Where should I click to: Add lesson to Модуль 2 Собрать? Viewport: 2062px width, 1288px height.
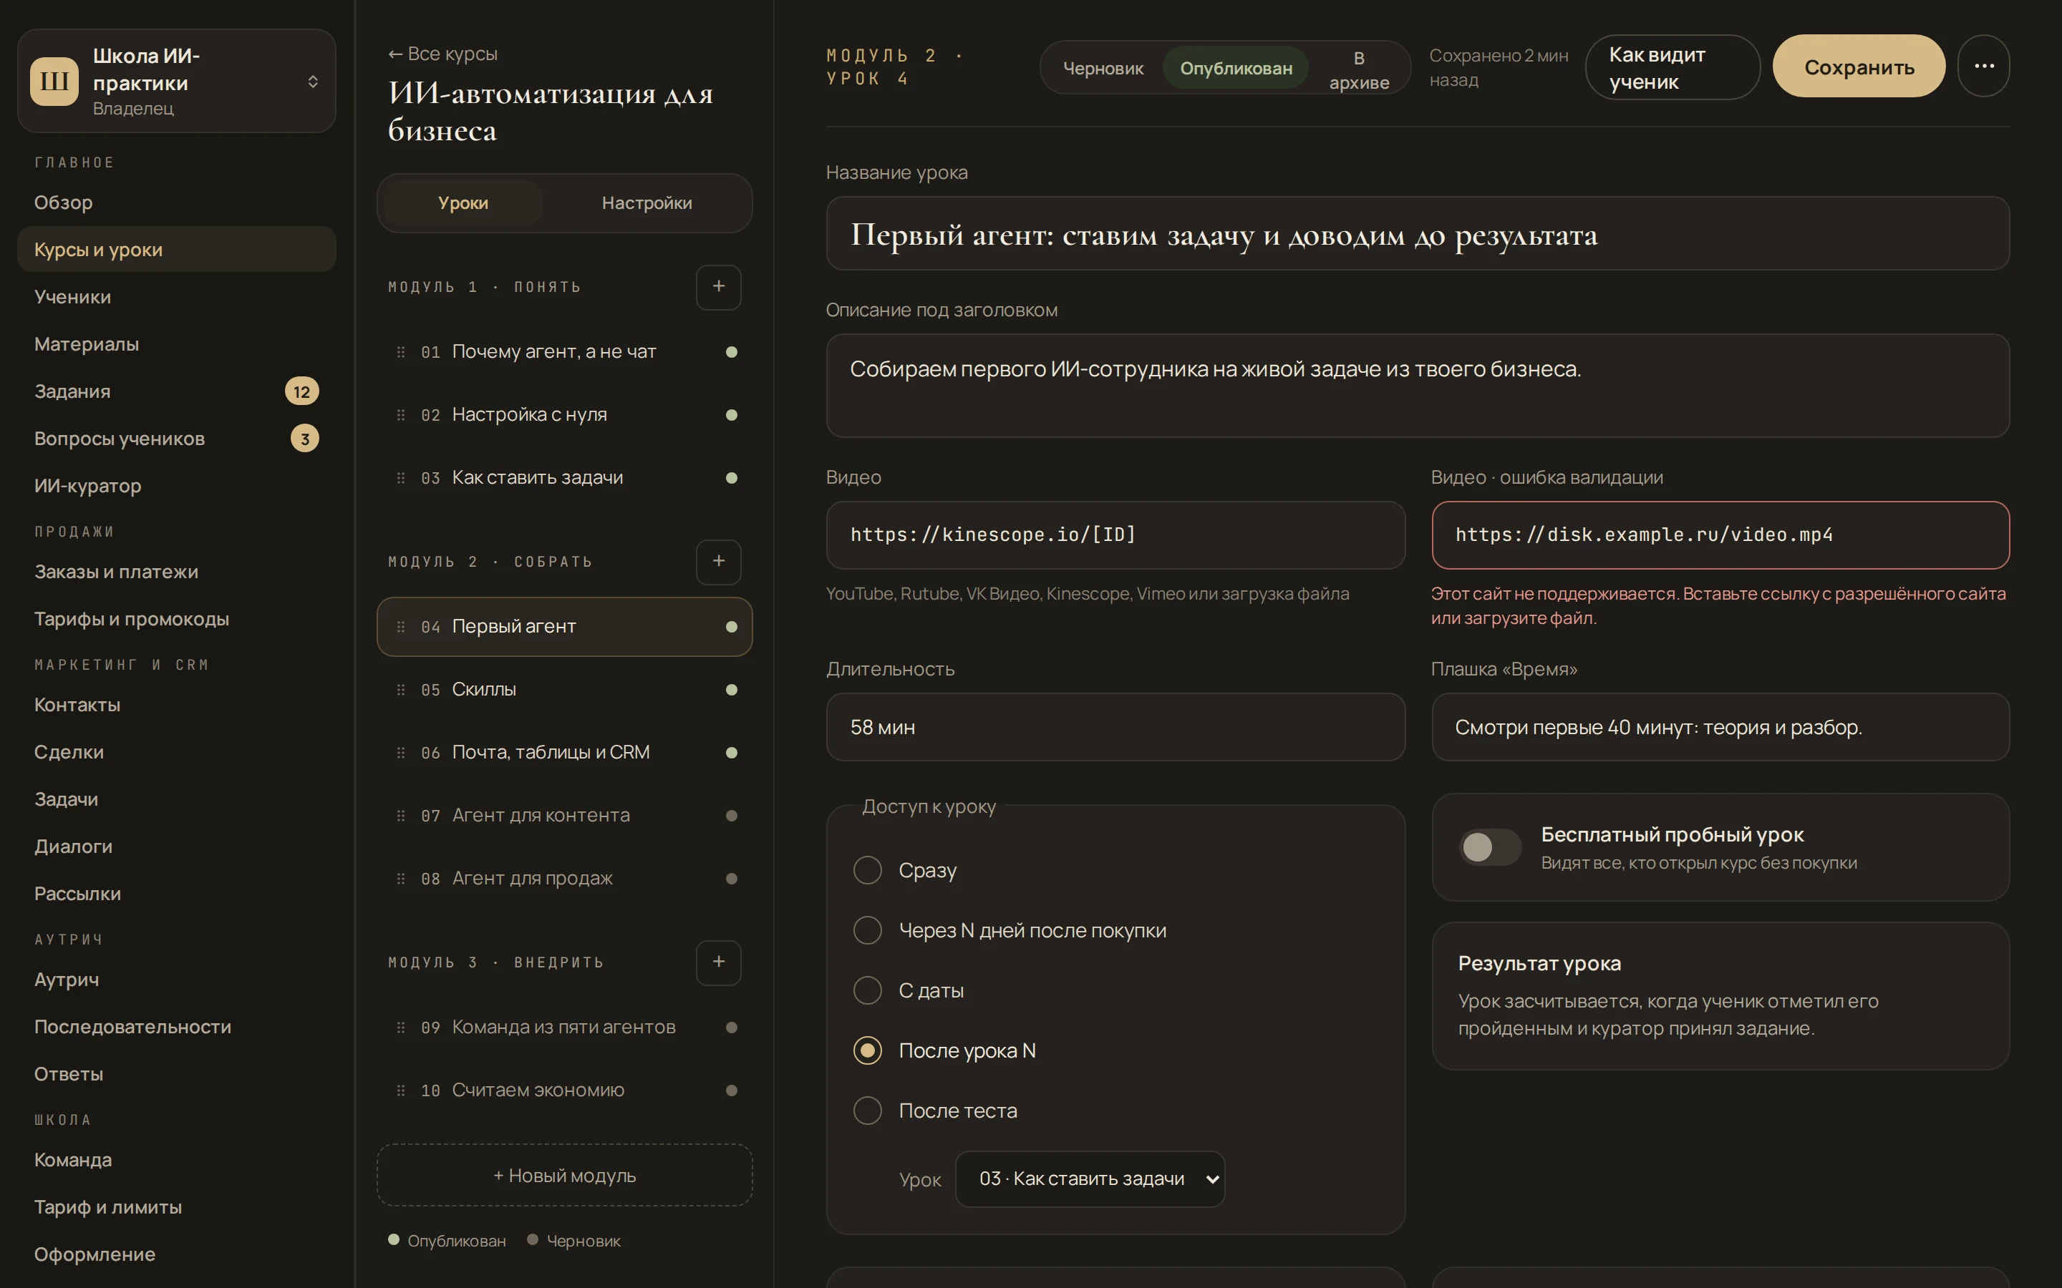click(718, 562)
